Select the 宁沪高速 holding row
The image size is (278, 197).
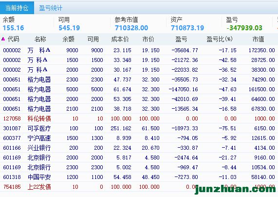coord(139,138)
